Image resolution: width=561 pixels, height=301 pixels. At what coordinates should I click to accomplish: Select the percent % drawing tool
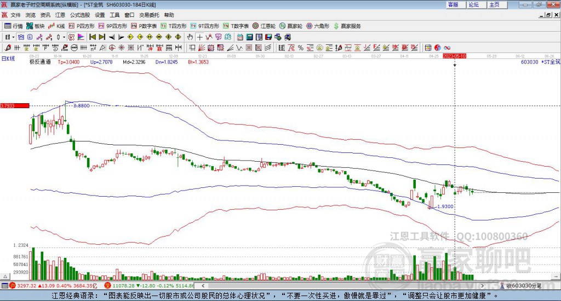click(301, 48)
